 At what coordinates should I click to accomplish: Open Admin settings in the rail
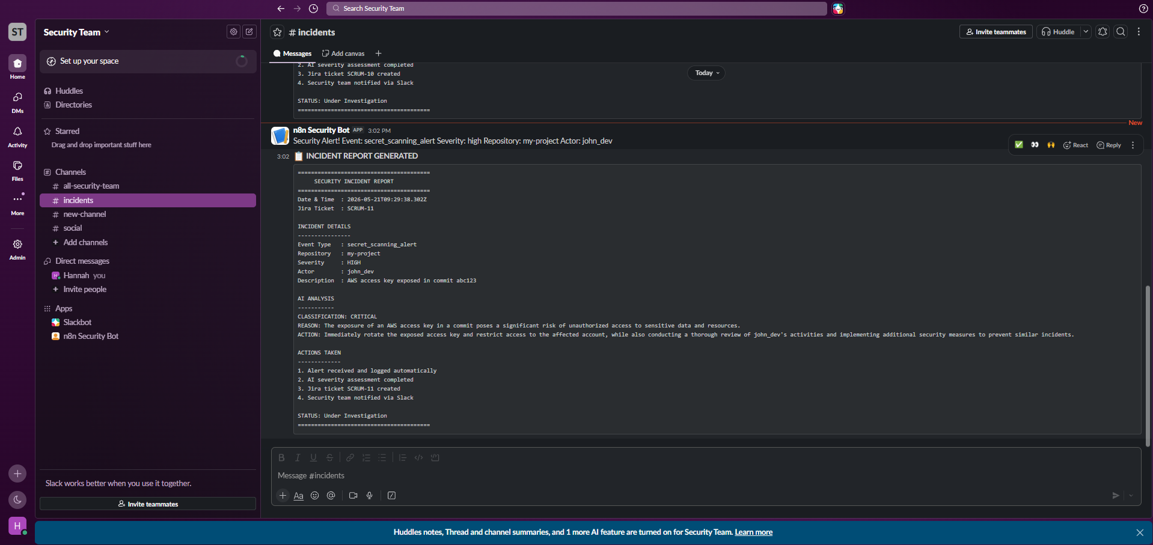point(17,249)
